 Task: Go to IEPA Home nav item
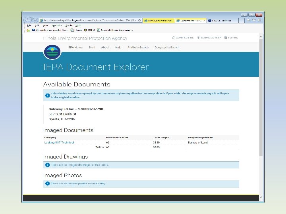tap(75, 47)
